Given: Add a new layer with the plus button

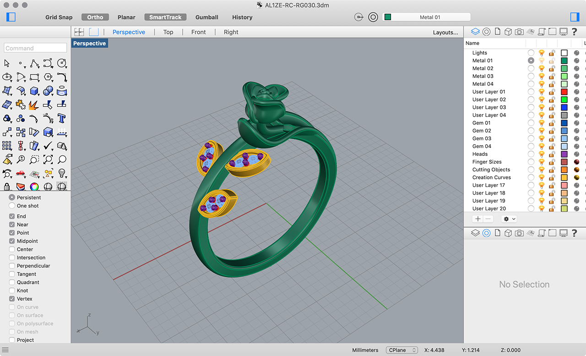Looking at the screenshot, I should [x=477, y=219].
